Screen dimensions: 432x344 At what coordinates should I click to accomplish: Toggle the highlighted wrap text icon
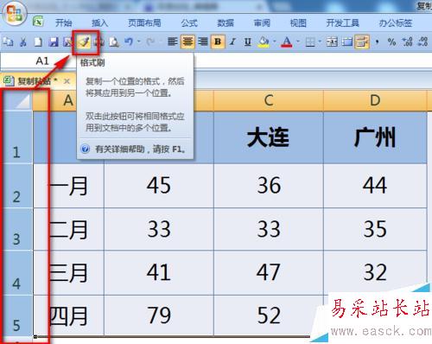coord(362,42)
